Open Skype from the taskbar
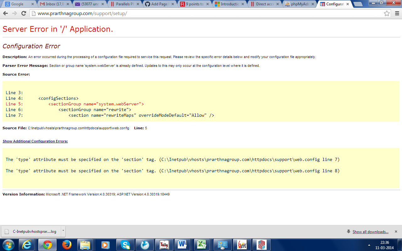 (125, 245)
